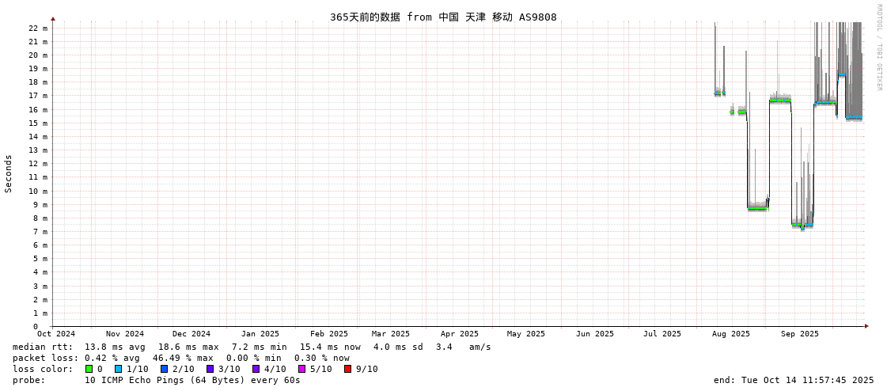The height and width of the screenshot is (391, 887).
Task: Click the light blue 1/10 loss swatch
Action: click(118, 369)
